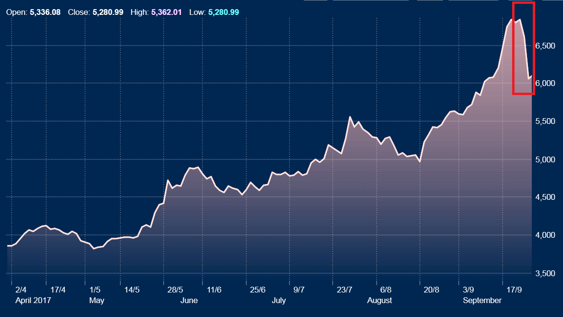The image size is (563, 317).
Task: Select the 23/7 date tick label
Action: [x=345, y=290]
